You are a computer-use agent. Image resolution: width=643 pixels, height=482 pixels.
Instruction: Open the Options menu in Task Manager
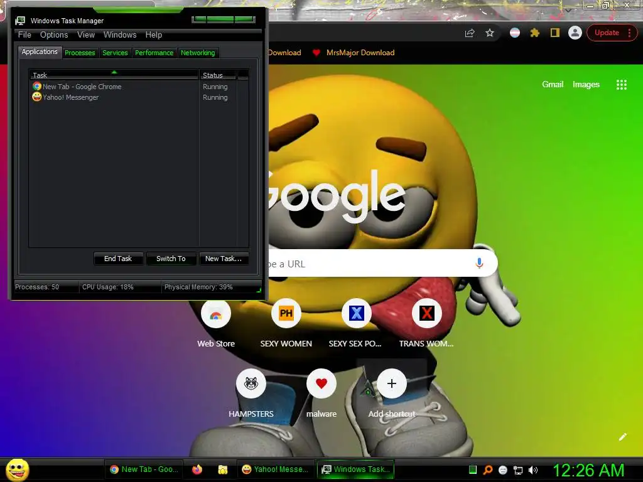tap(54, 35)
